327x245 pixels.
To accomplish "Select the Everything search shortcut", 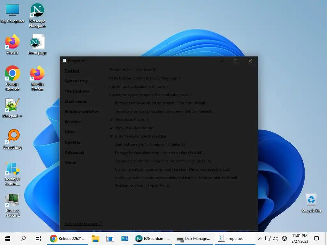I will (12, 139).
